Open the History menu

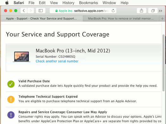[68, 3]
